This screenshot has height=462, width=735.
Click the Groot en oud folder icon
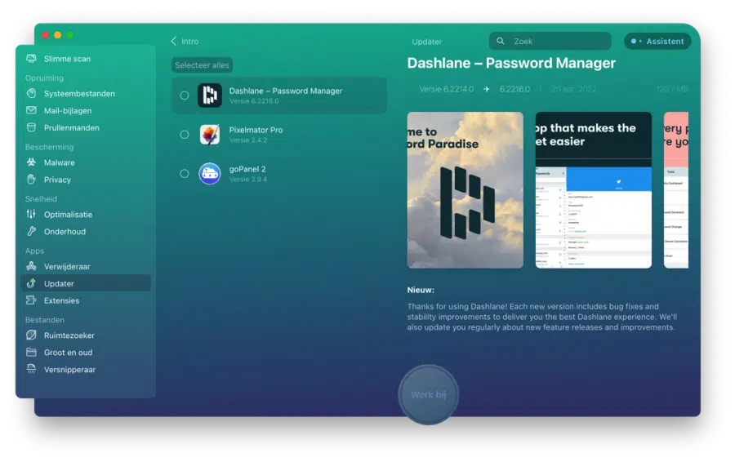tap(31, 352)
